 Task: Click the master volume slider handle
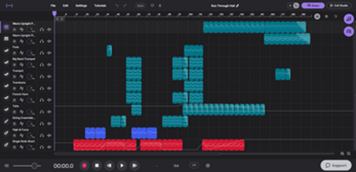tap(34, 166)
